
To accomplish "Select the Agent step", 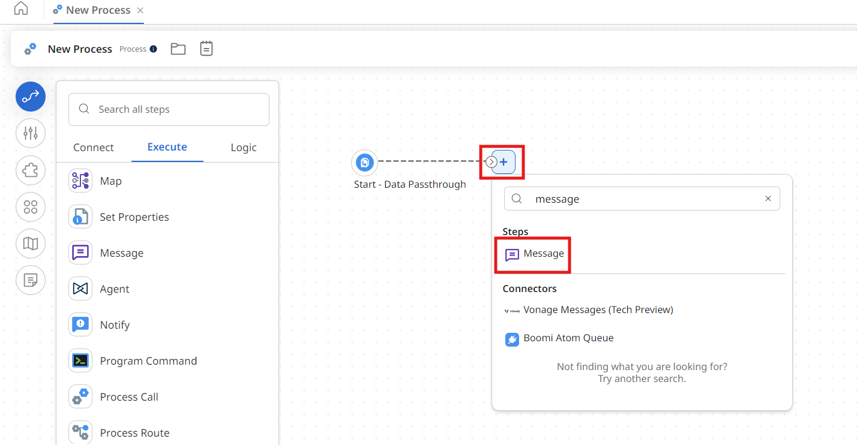I will 113,288.
